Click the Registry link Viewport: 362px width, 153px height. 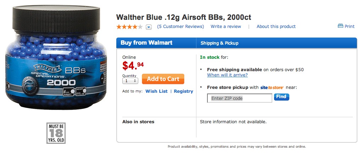click(183, 91)
